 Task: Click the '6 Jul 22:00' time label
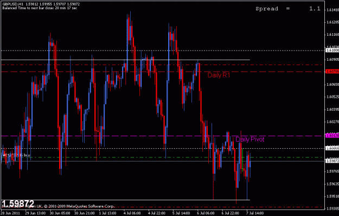point(231,213)
